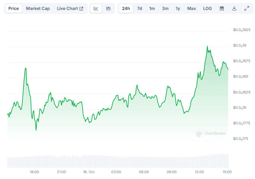Click the lowest dip after 18:00
The height and width of the screenshot is (179, 255).
tap(36, 130)
